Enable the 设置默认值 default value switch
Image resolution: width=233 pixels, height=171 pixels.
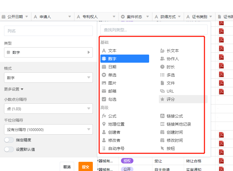tap(9, 149)
